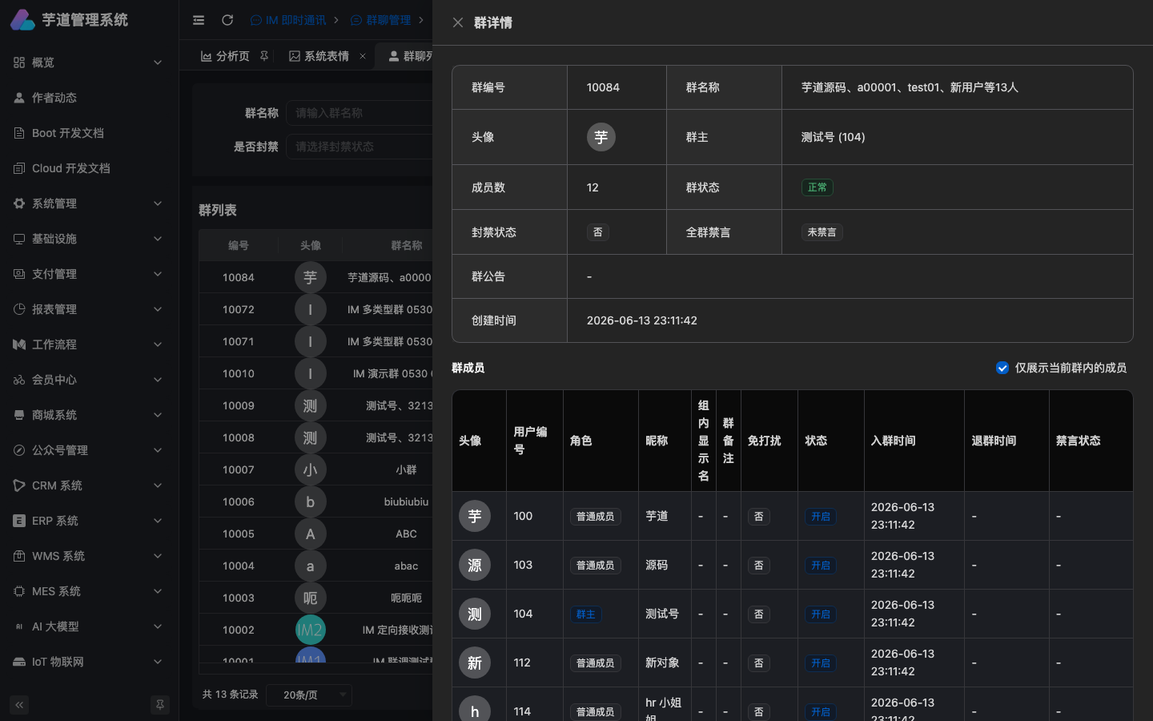Screen dimensions: 1153x721
Task: Open the 20条/页 page size dropdown
Action: pyautogui.click(x=309, y=695)
